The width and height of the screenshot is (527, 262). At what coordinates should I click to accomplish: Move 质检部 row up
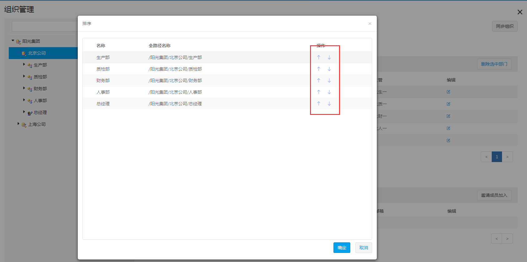pos(319,69)
